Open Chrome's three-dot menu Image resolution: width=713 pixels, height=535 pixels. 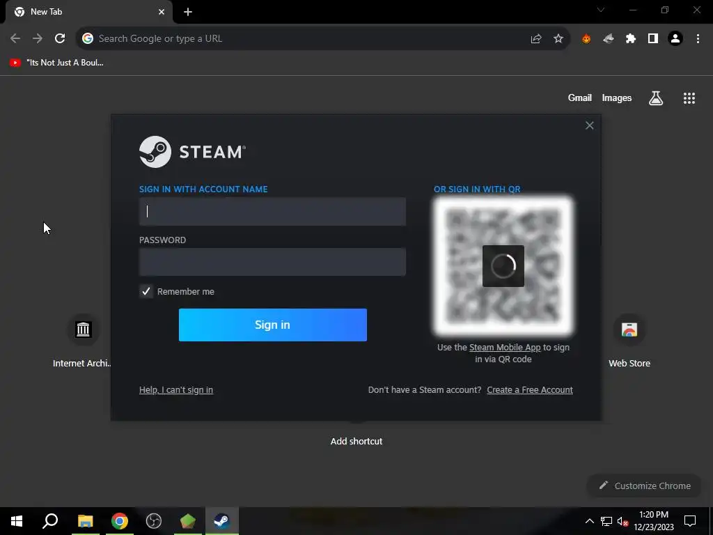pos(698,39)
